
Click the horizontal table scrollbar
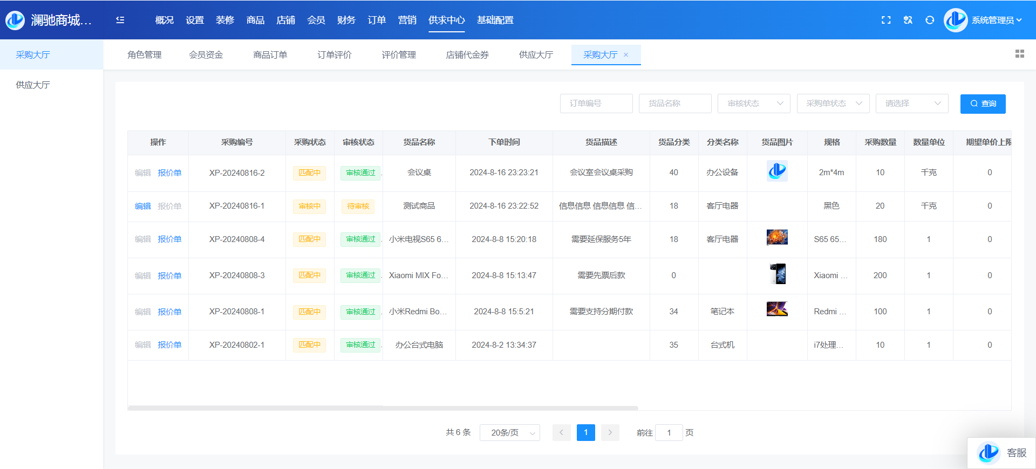(383, 408)
